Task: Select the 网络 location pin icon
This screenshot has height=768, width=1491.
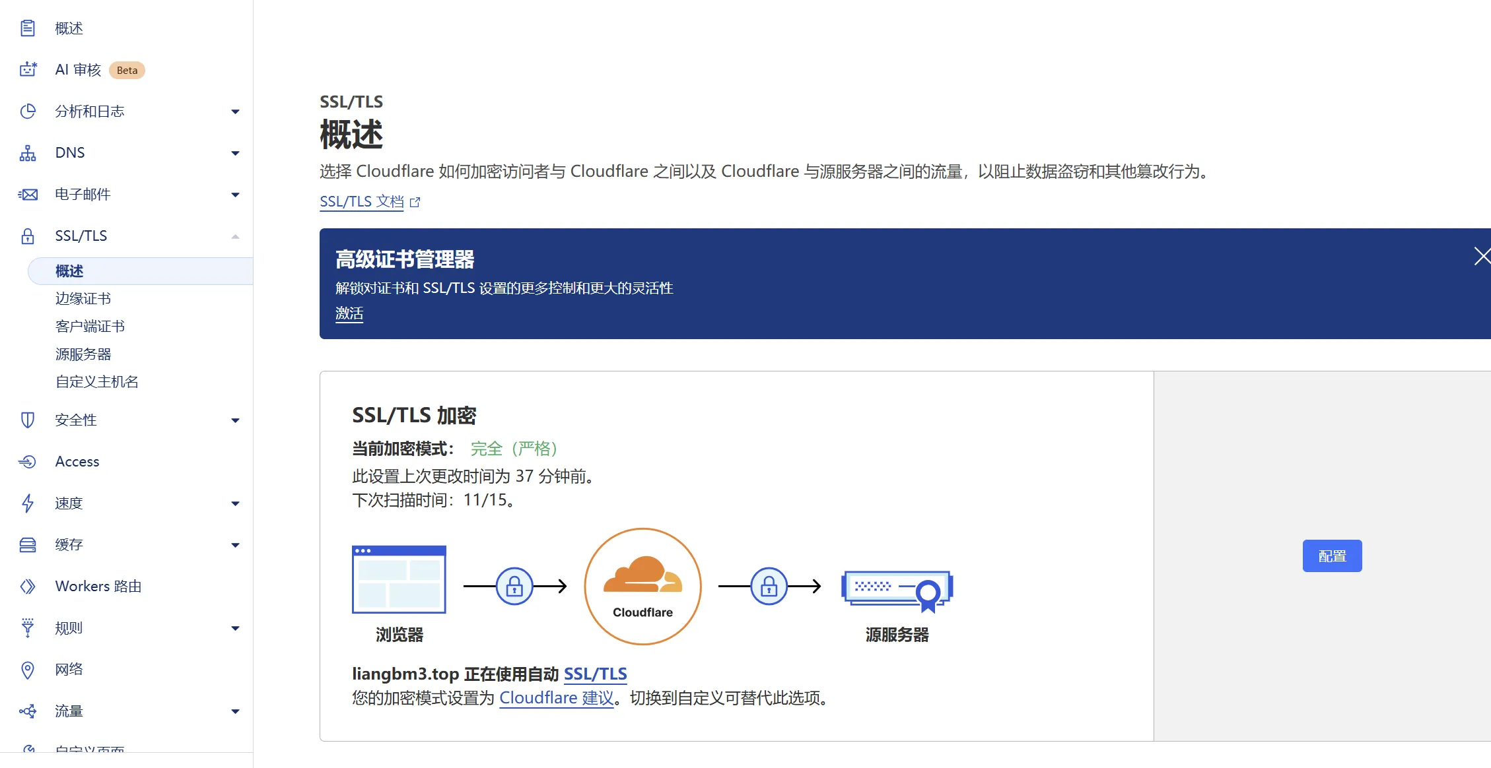Action: [x=27, y=669]
